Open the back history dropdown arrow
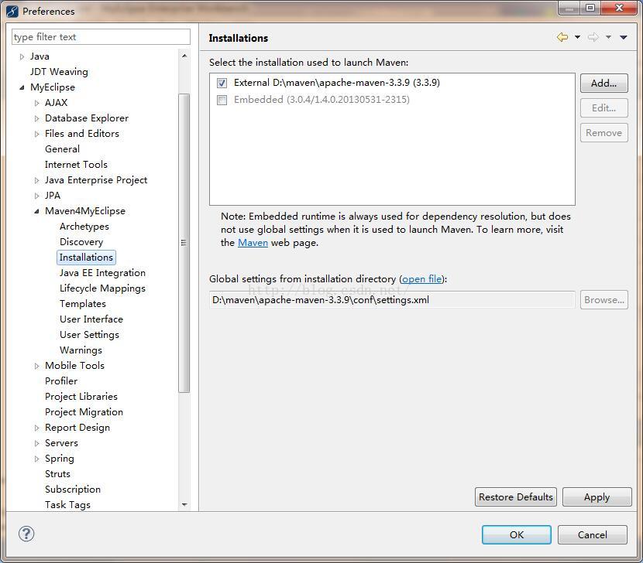This screenshot has width=643, height=563. 577,37
